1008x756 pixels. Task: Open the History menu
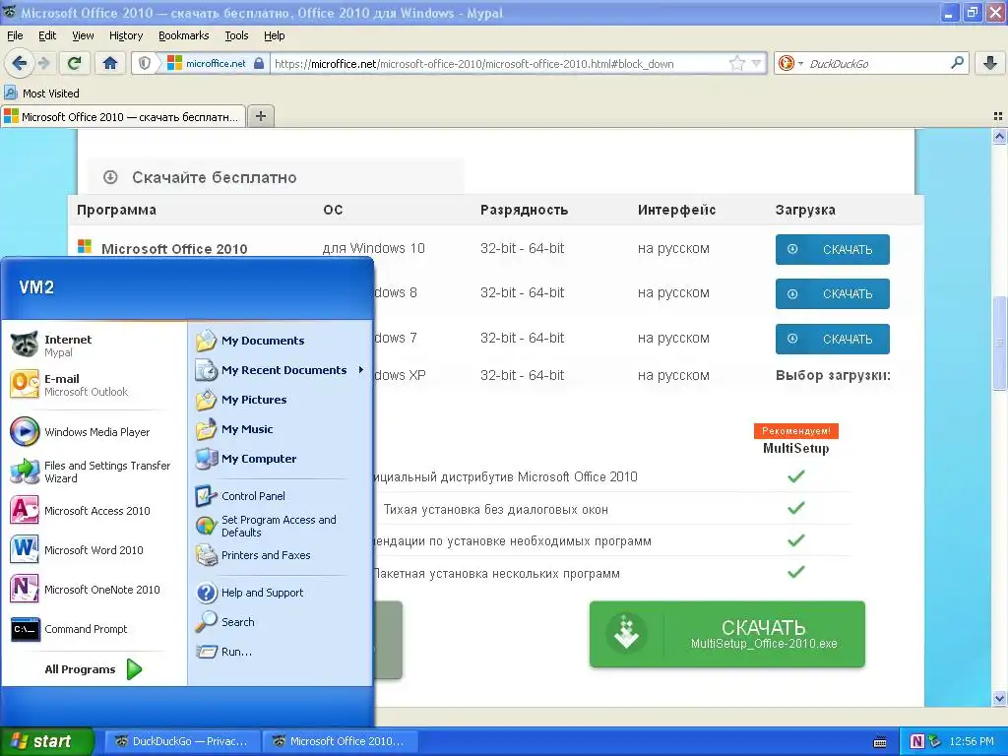coord(125,35)
